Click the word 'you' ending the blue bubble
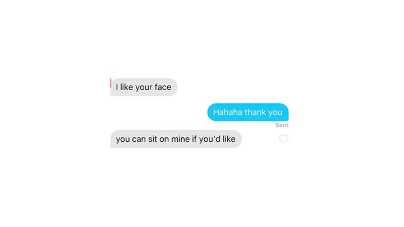The width and height of the screenshot is (404, 227). pos(275,113)
